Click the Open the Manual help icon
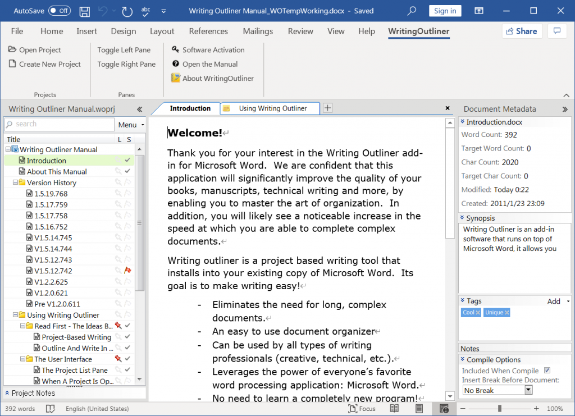Image resolution: width=575 pixels, height=416 pixels. (176, 64)
